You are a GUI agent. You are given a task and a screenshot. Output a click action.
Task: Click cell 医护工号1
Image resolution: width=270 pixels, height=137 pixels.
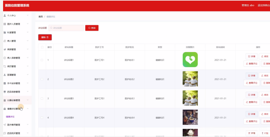[99, 60]
